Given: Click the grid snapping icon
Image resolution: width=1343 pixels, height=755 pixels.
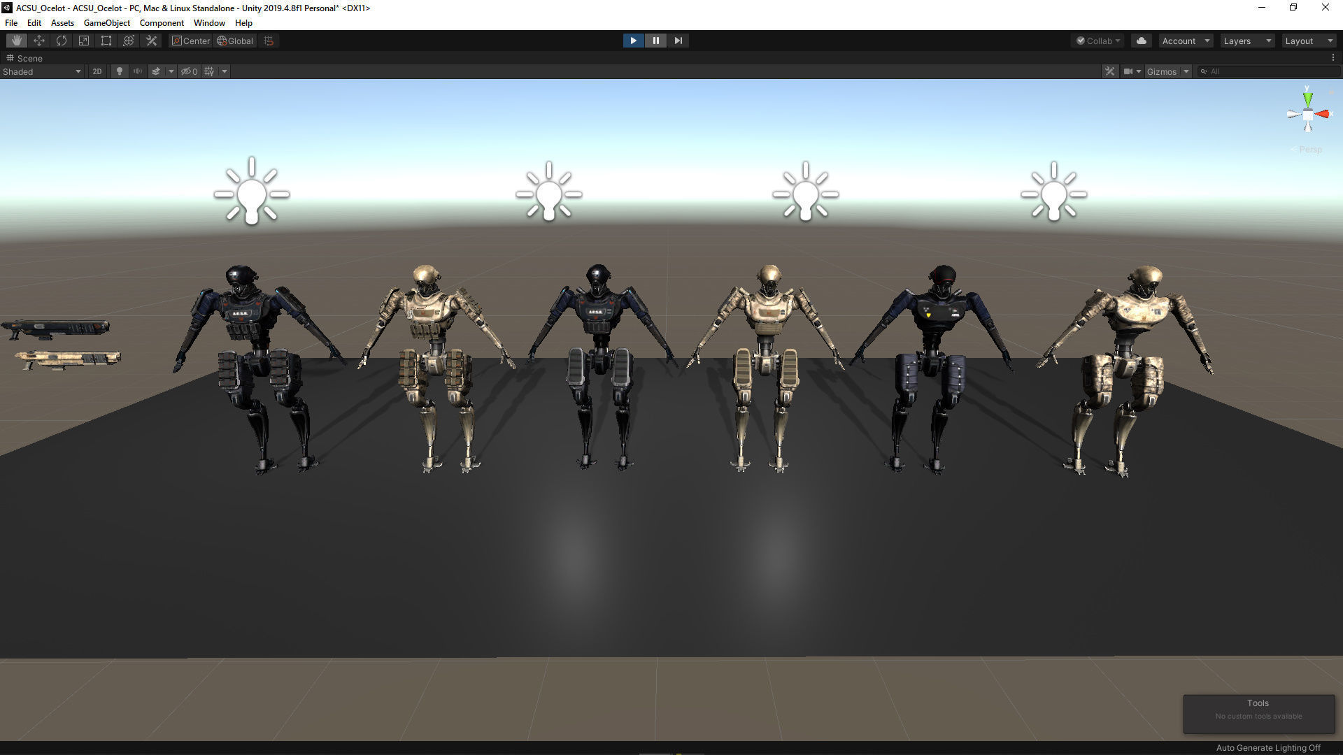Looking at the screenshot, I should (269, 41).
